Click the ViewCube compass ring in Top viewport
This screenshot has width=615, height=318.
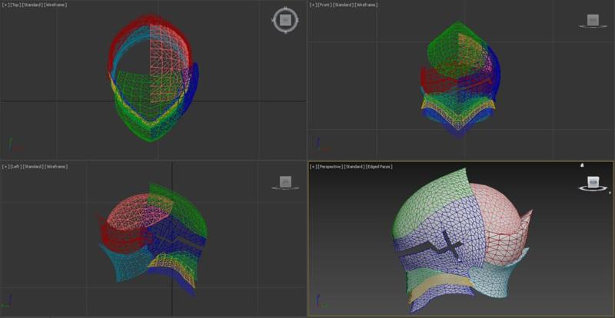[x=285, y=20]
